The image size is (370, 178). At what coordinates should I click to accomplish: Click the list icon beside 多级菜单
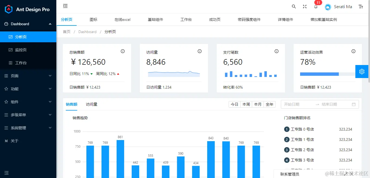(7, 115)
